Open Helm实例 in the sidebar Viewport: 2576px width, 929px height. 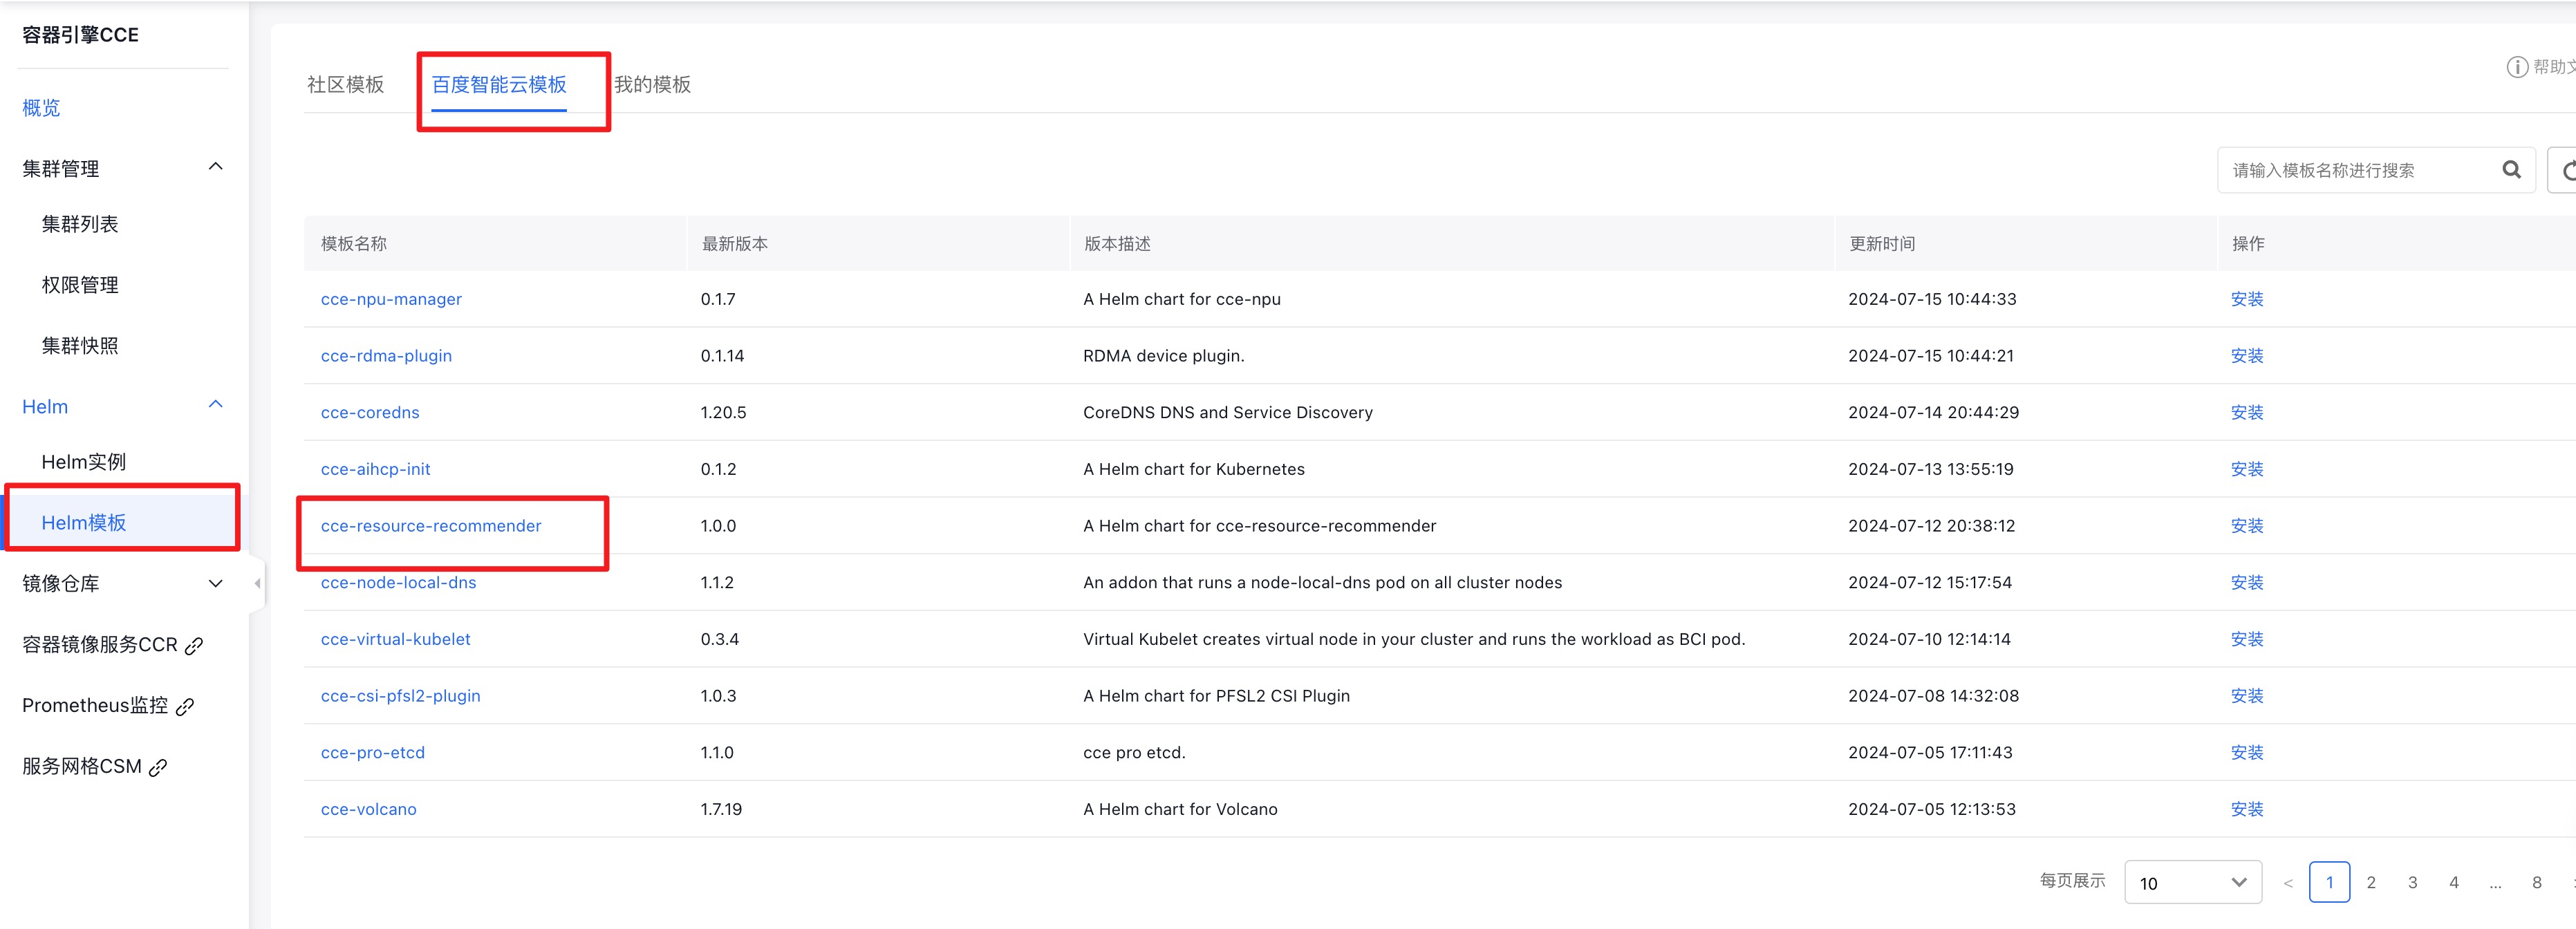[84, 462]
